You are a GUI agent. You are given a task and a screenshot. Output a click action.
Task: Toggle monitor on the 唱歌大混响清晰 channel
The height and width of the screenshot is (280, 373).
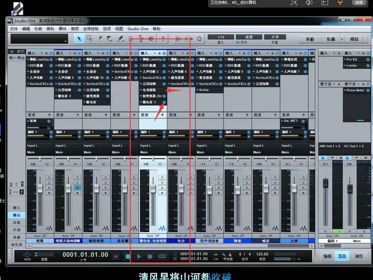pyautogui.click(x=77, y=188)
